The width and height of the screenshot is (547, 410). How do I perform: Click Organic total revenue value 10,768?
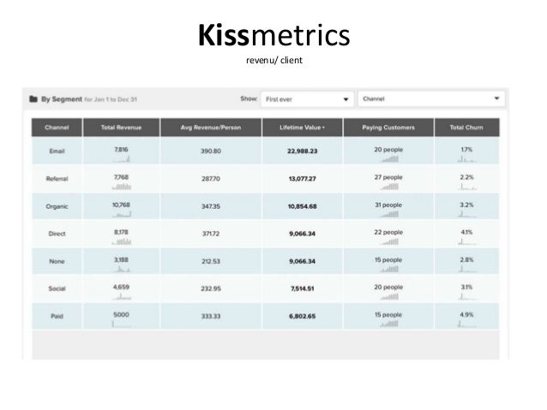pos(121,205)
